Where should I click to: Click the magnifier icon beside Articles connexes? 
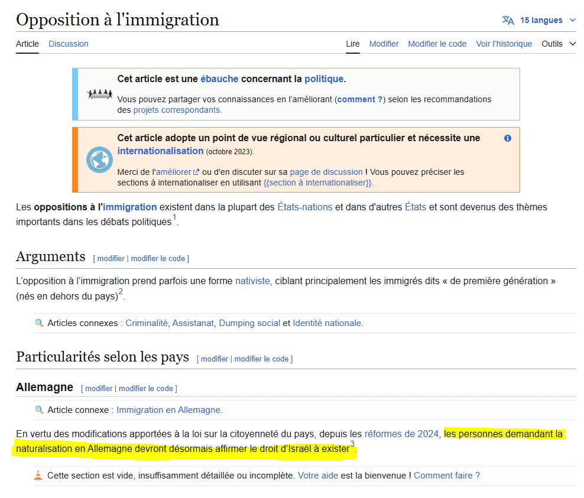(x=39, y=323)
